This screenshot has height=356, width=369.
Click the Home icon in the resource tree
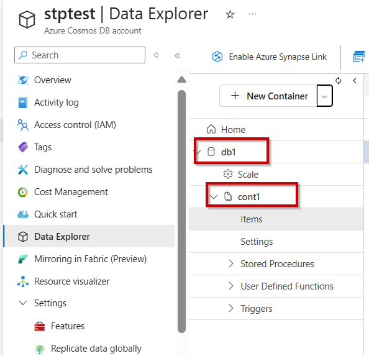tap(211, 129)
